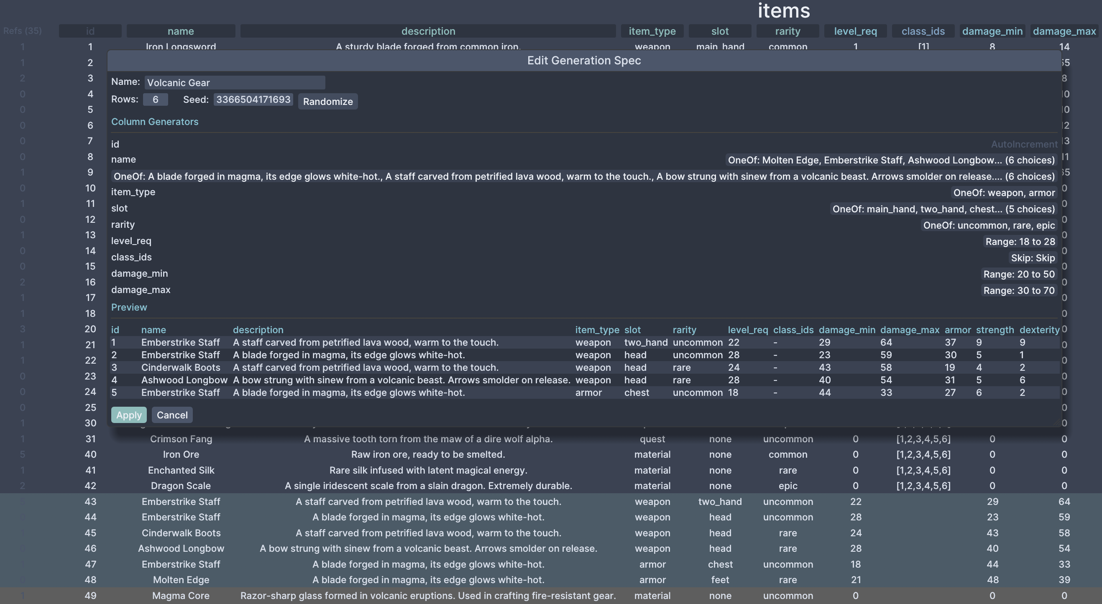
Task: Expand the name generator's 6 choices
Action: pyautogui.click(x=891, y=160)
